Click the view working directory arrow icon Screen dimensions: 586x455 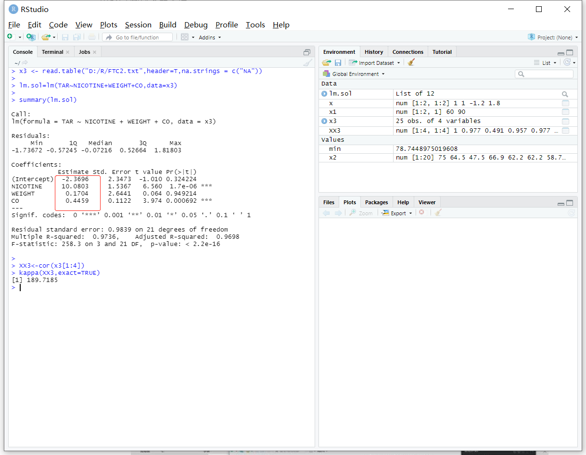(x=25, y=62)
